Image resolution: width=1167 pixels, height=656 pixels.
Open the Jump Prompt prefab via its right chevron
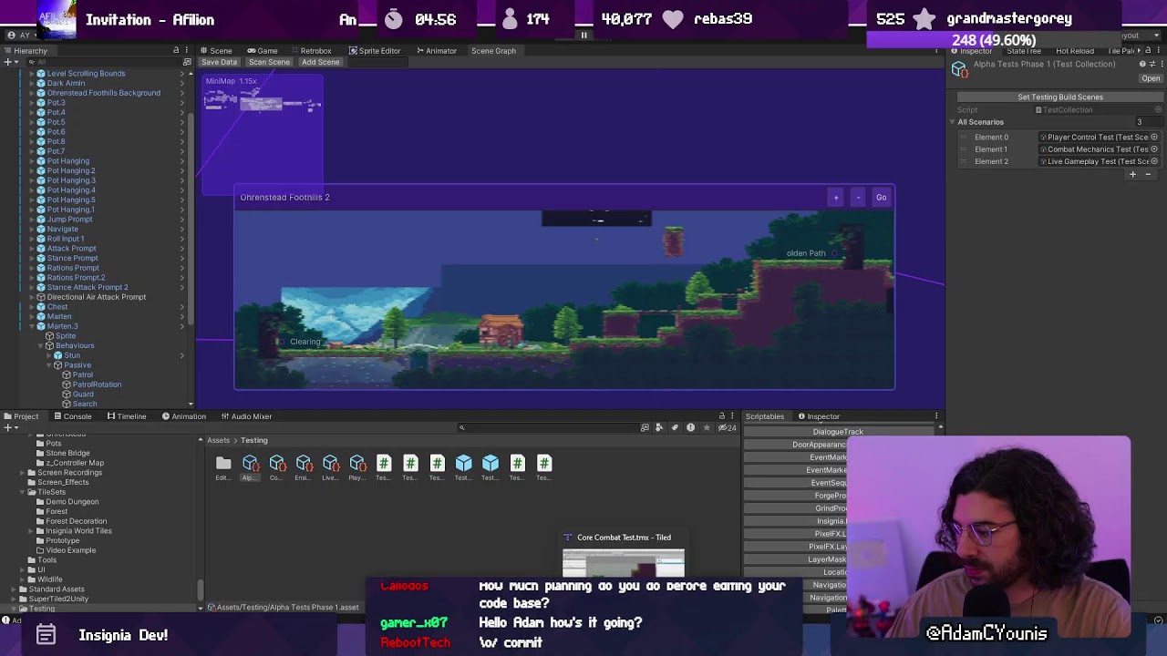(x=181, y=220)
